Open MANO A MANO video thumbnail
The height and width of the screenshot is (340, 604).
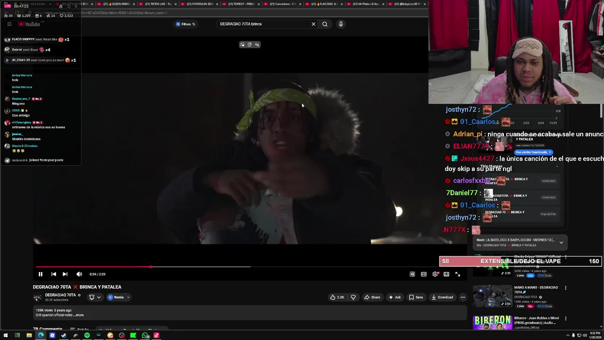click(493, 297)
